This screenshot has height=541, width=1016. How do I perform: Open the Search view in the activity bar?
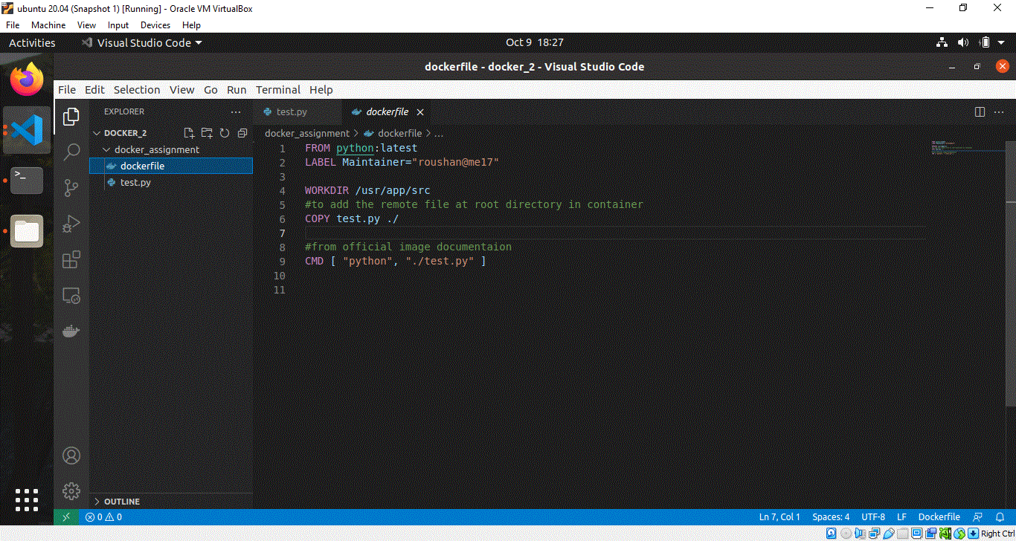(x=71, y=151)
